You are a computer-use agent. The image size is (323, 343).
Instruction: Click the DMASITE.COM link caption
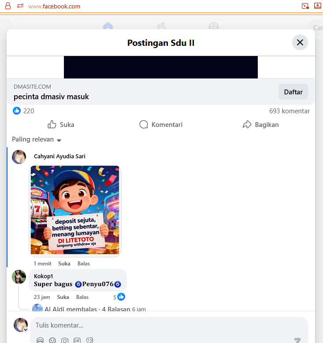[32, 86]
